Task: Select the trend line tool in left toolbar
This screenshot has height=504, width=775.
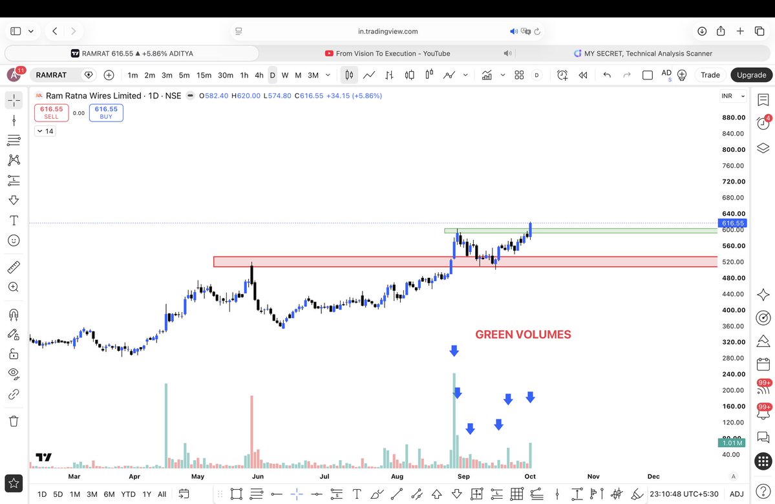Action: (x=14, y=121)
